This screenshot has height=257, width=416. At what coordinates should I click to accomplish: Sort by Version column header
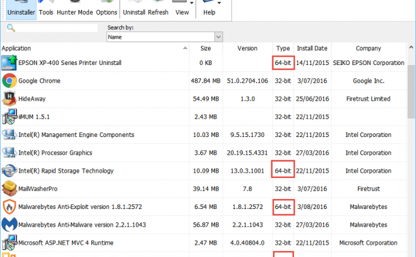pyautogui.click(x=247, y=48)
